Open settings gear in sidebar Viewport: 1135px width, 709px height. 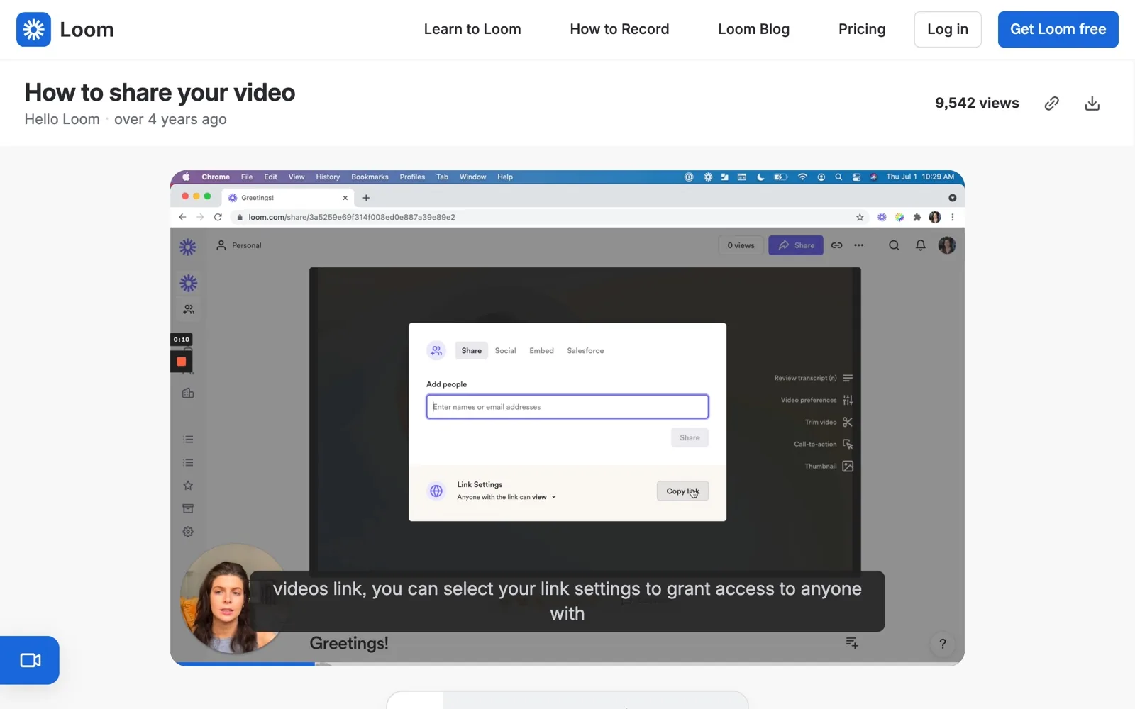(188, 532)
